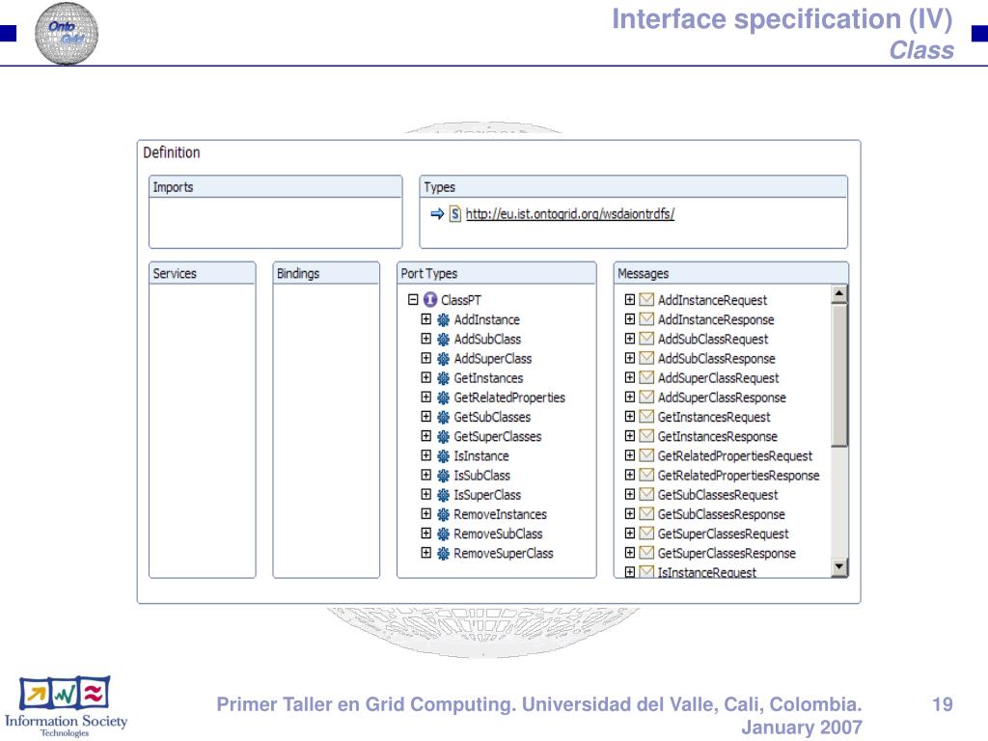
Task: Select the AddSubClass operation gear icon
Action: (x=444, y=340)
